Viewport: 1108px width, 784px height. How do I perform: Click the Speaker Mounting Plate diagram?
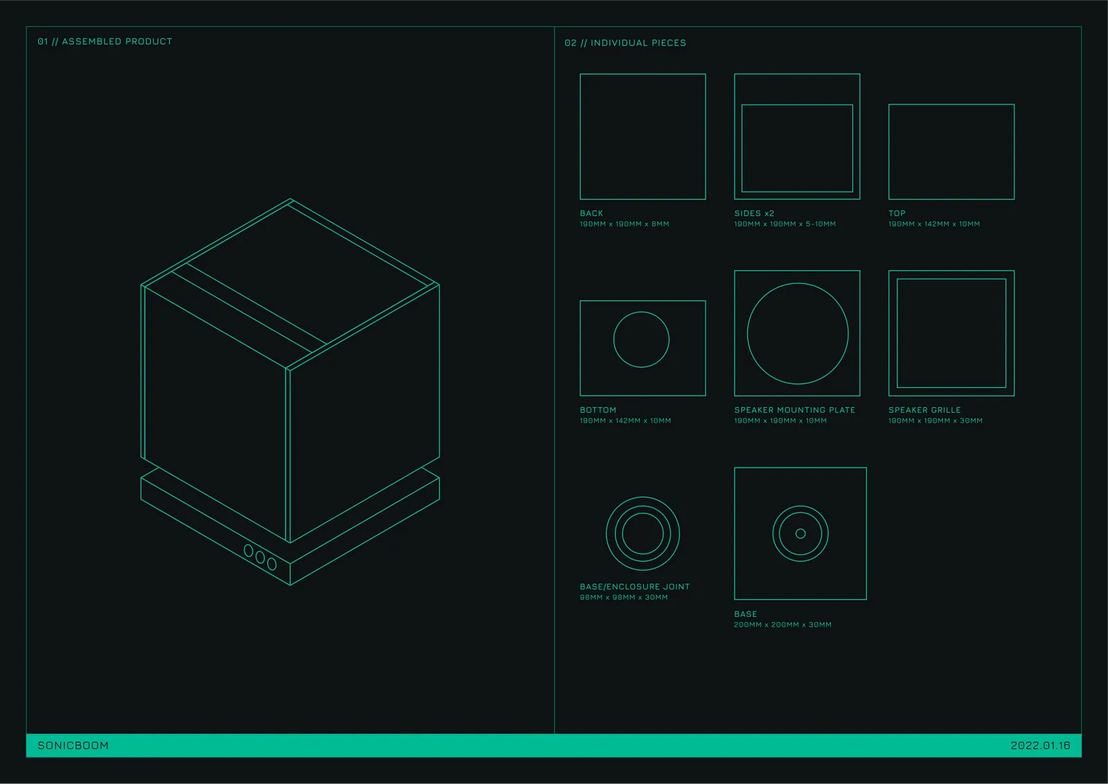pyautogui.click(x=797, y=333)
